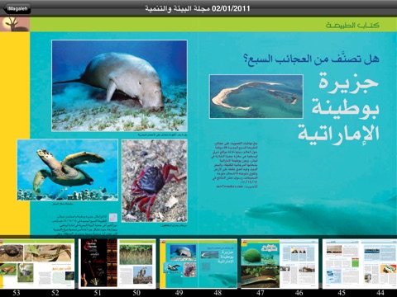Click page number 44 label
This screenshot has height=297, width=397.
pyautogui.click(x=380, y=293)
